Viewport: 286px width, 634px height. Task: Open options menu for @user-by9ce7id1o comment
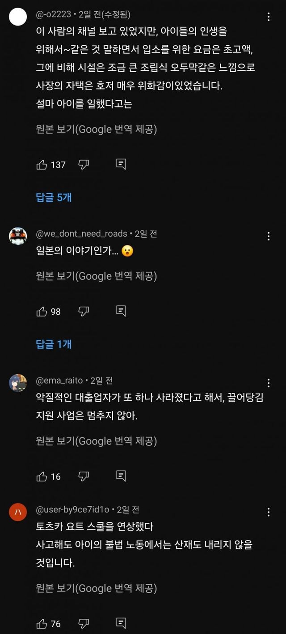point(269,512)
